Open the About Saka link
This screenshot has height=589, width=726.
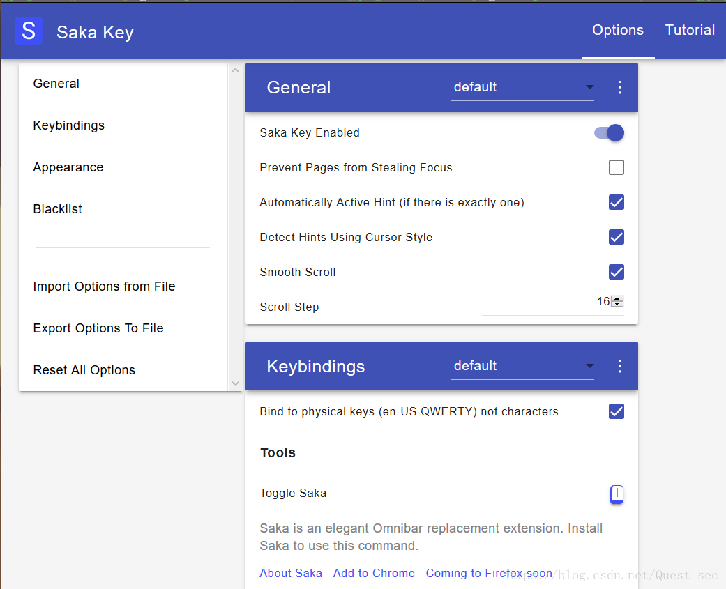(x=291, y=573)
